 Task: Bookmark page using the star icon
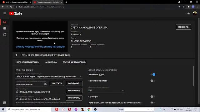183,7
